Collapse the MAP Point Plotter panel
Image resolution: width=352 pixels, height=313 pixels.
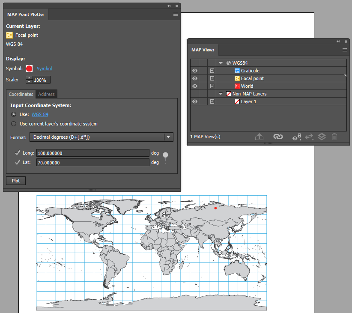pyautogui.click(x=169, y=6)
